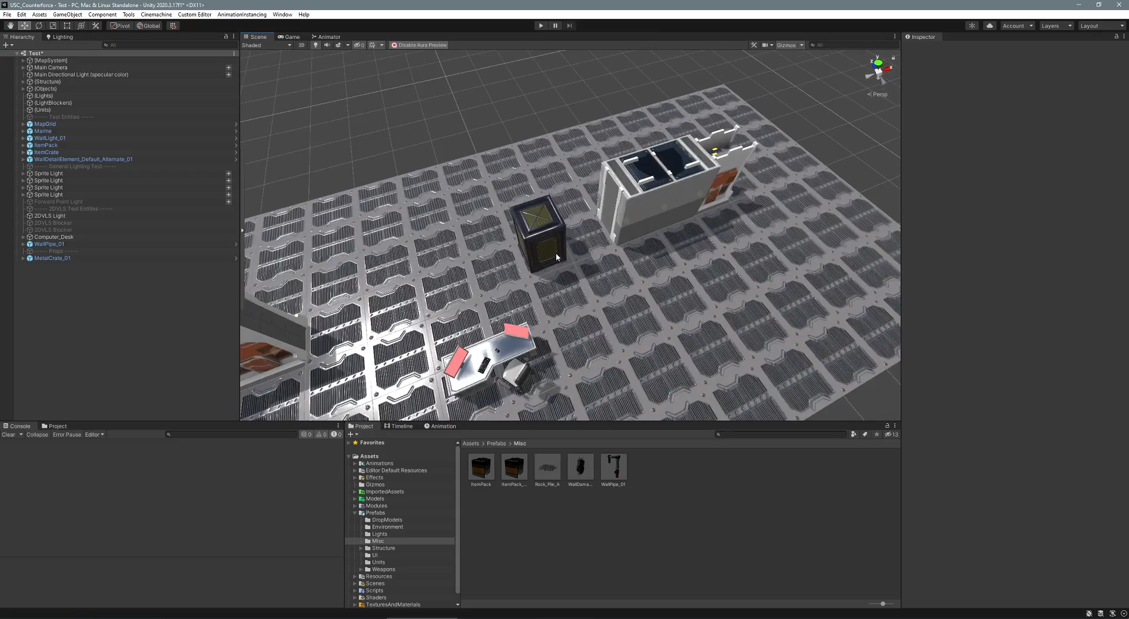Open the Scripts folder

374,591
